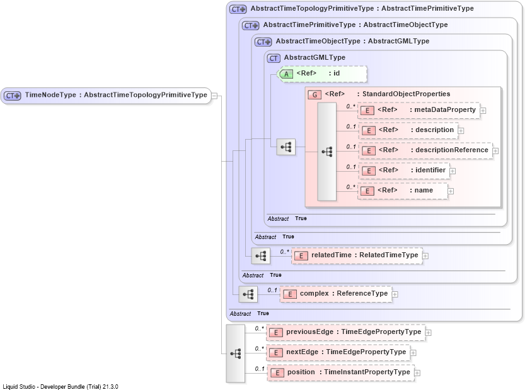Screen dimensions: 525x390
Task: Select 'previousEdge : TimeEdgePropertyType' text
Action: [354, 332]
